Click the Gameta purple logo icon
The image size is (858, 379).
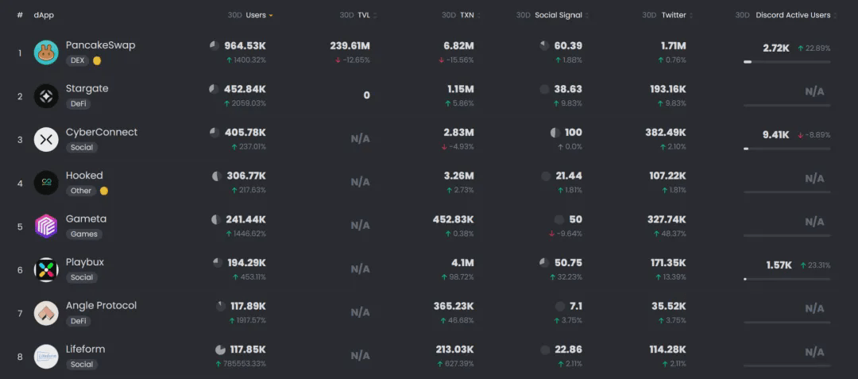(x=46, y=226)
